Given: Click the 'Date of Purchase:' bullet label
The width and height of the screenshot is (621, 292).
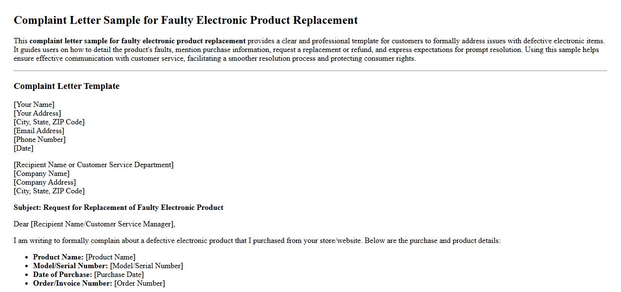Looking at the screenshot, I should 62,275.
